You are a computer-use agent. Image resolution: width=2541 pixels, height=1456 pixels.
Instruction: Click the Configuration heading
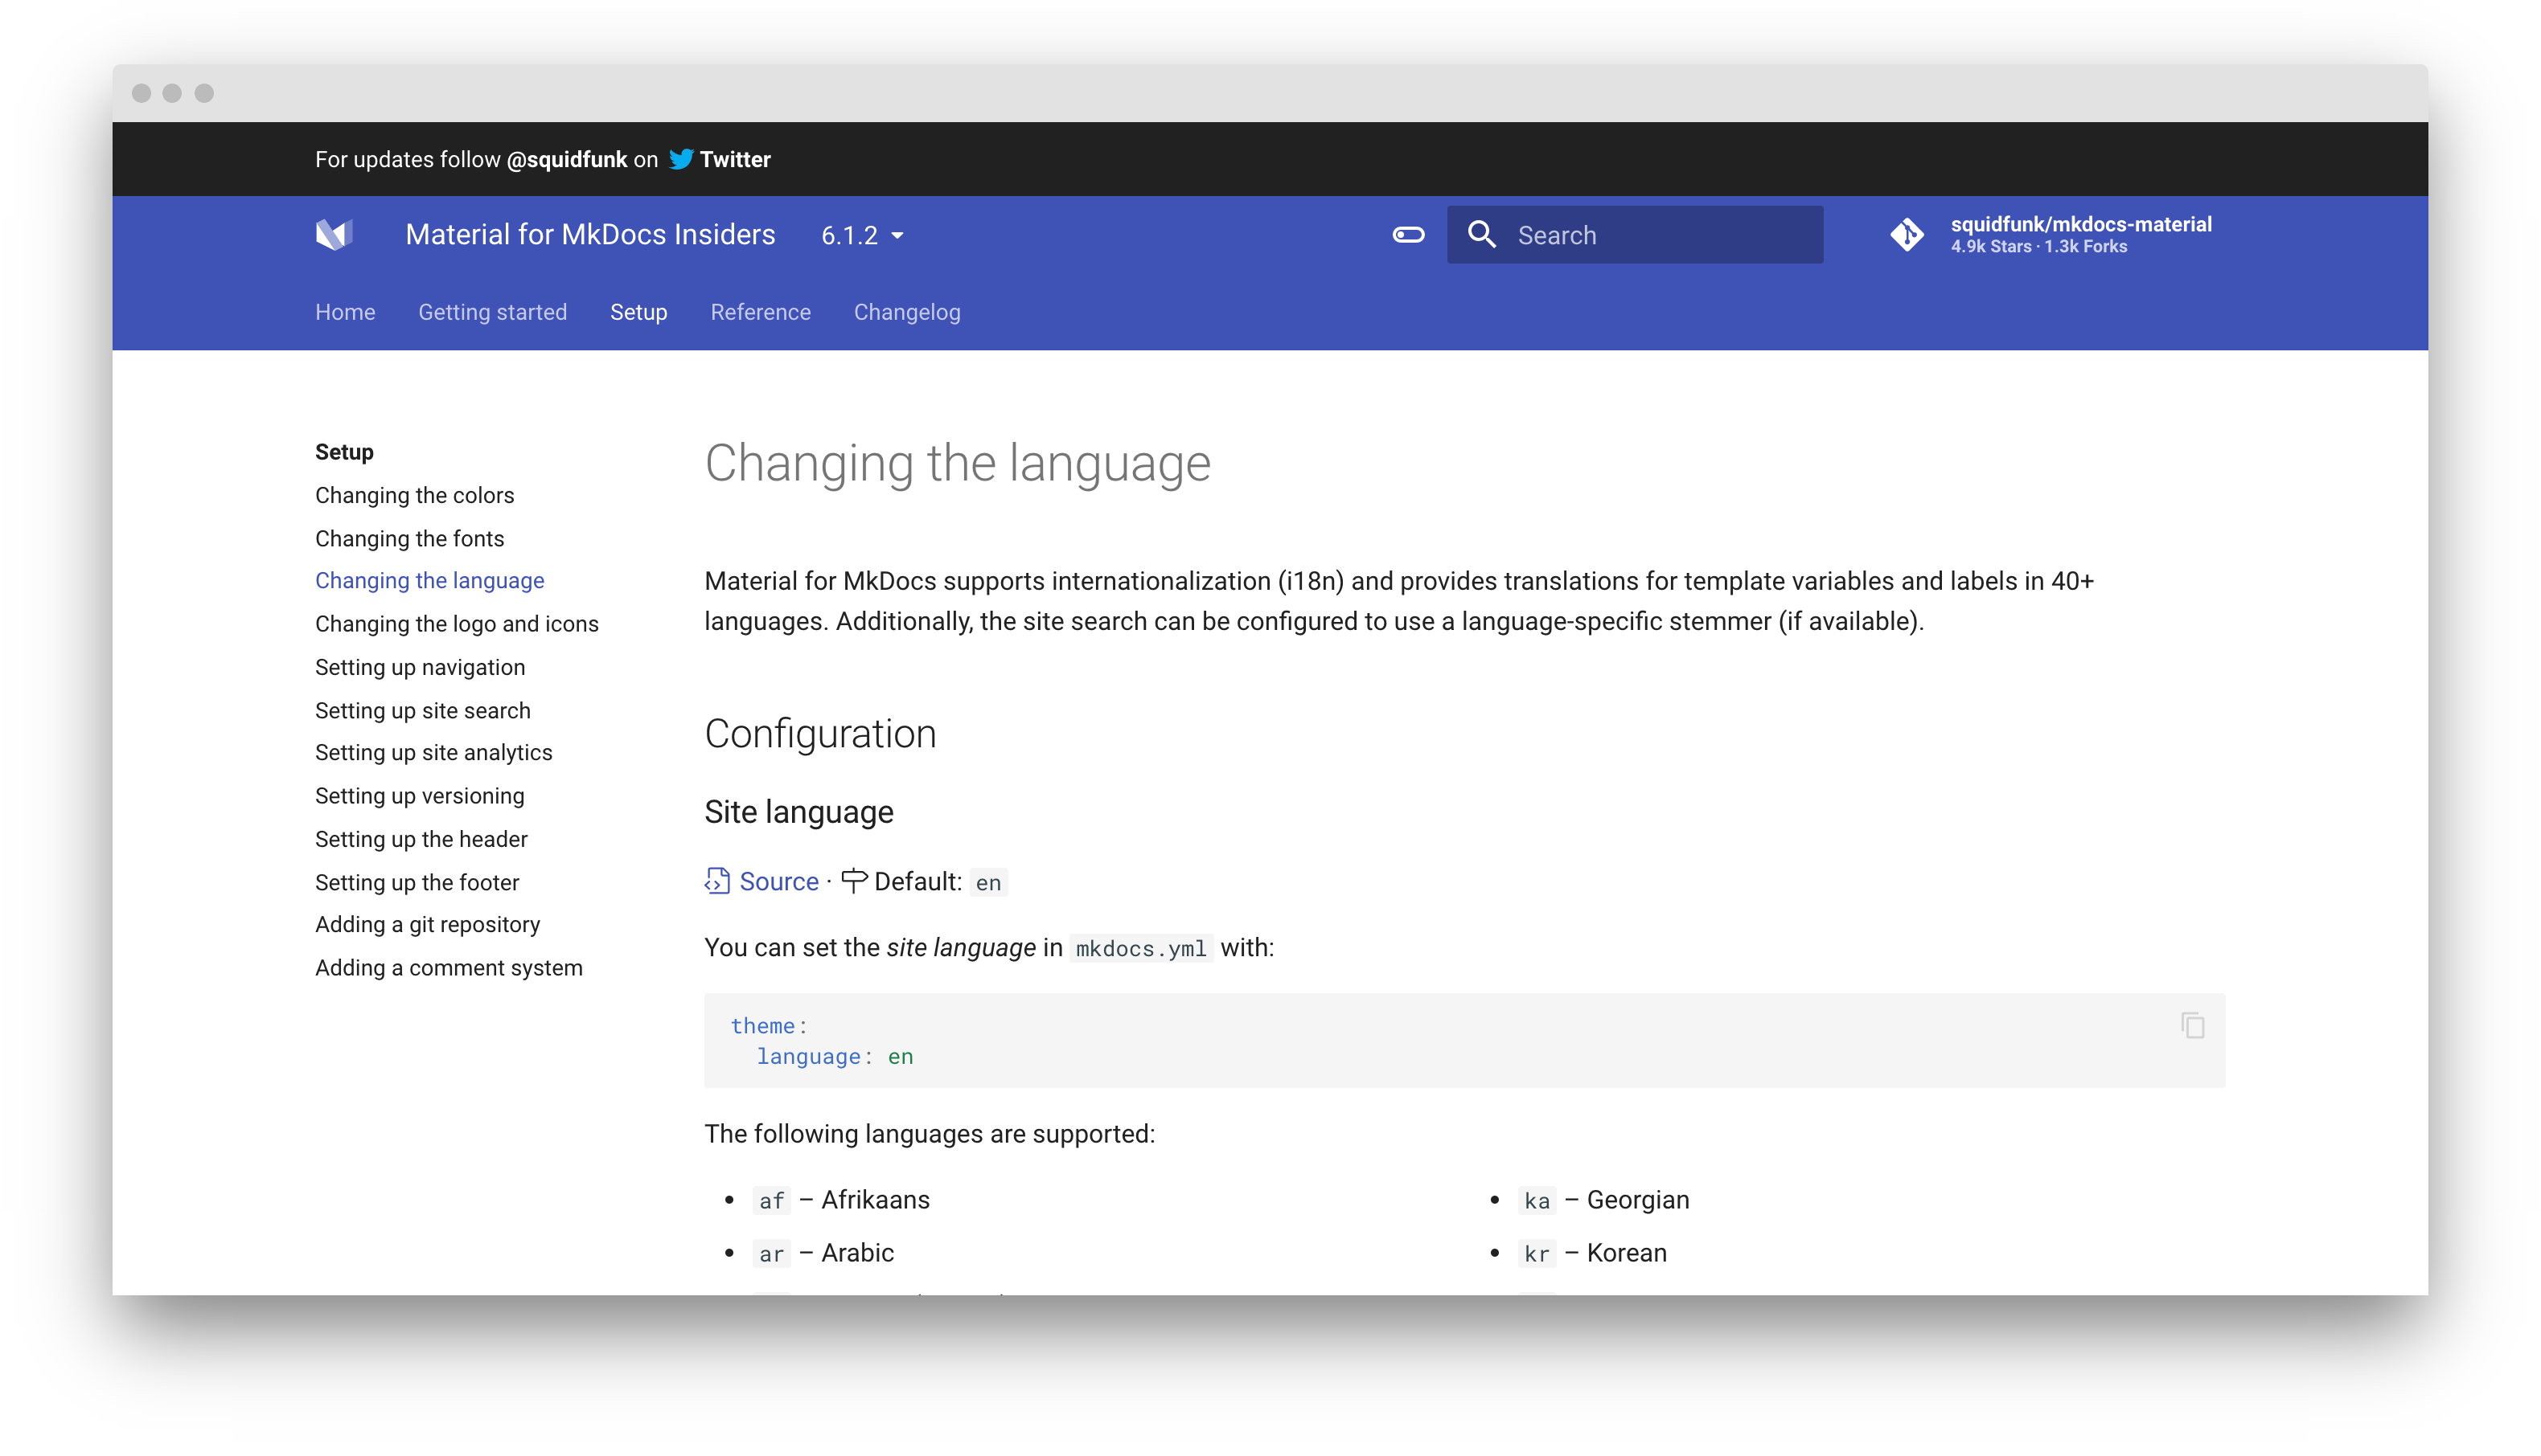coord(819,734)
